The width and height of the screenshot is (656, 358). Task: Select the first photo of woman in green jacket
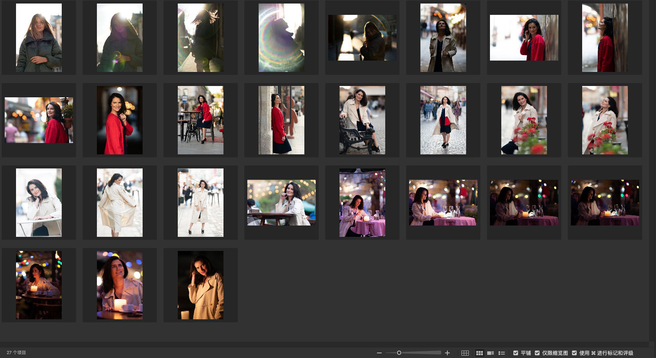(x=39, y=38)
